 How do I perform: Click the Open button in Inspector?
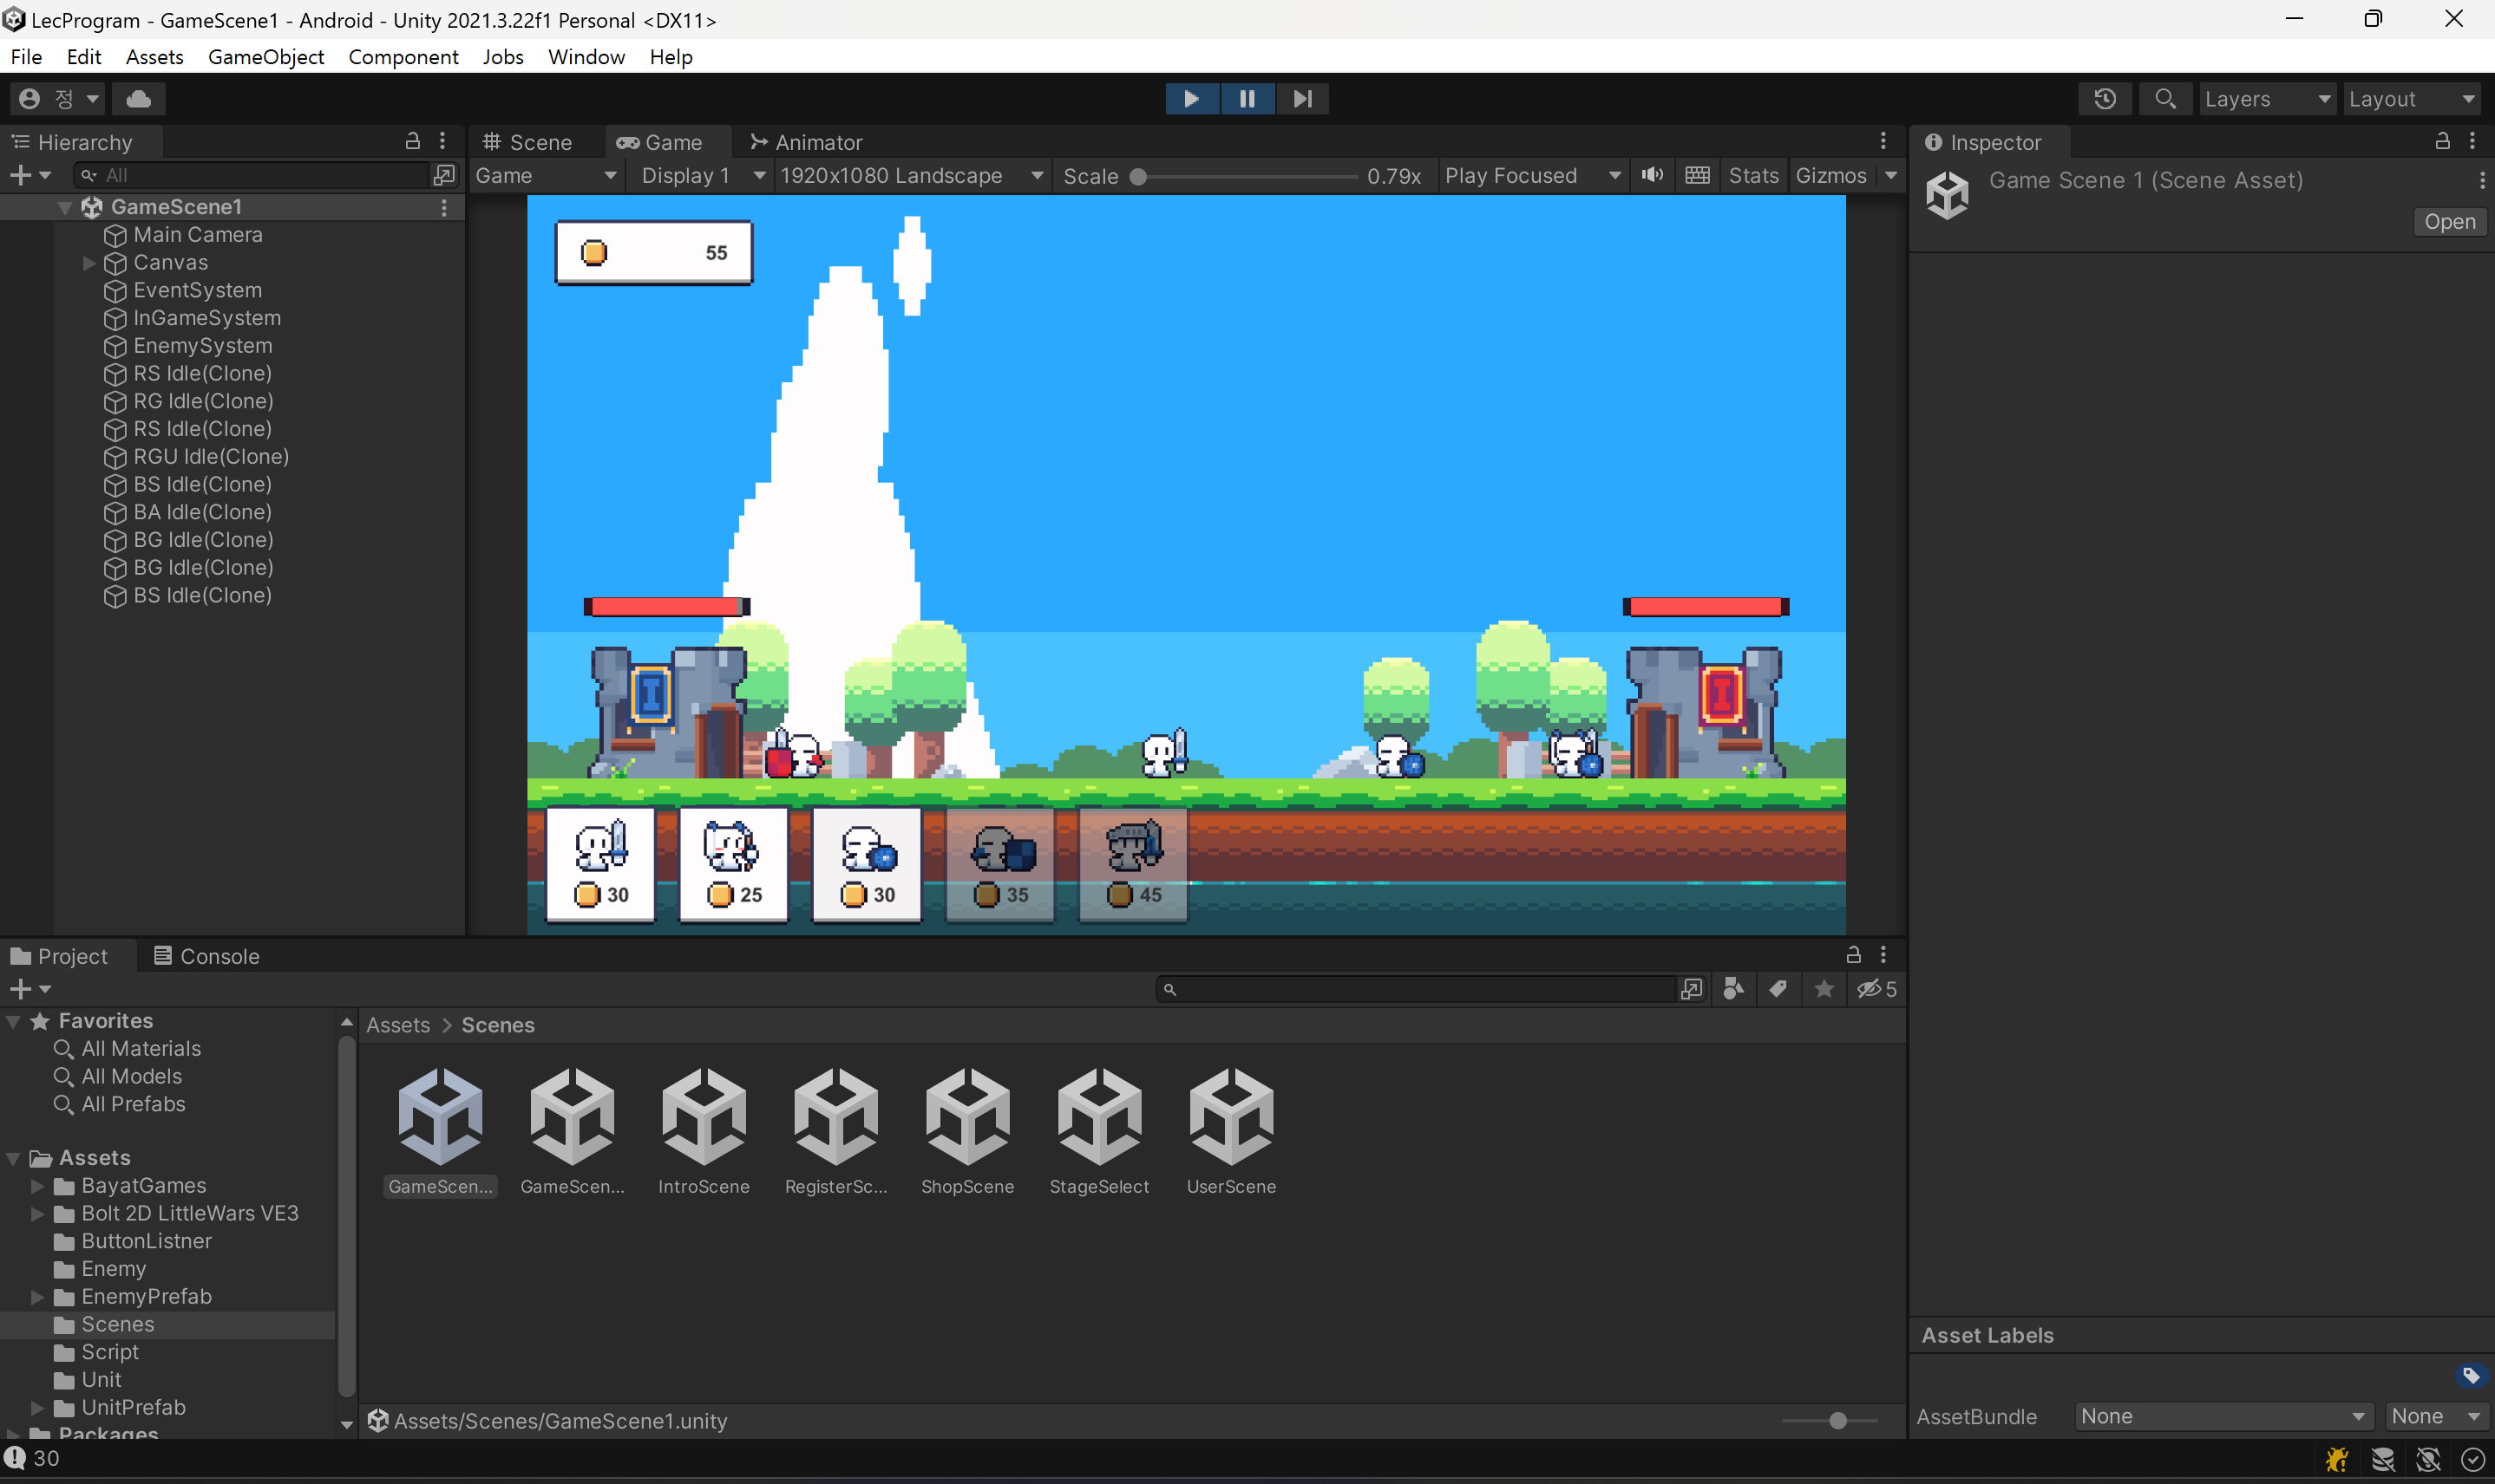(x=2448, y=222)
